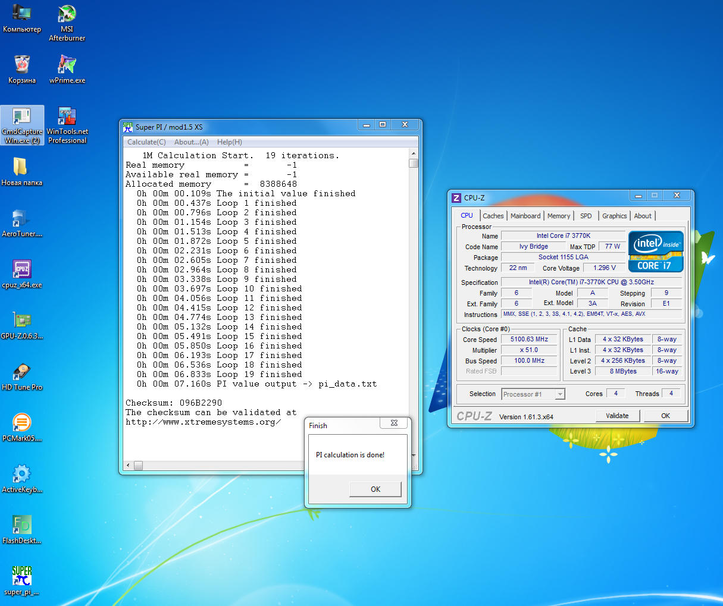Click the 'The initial value finished' line
Screen dimensions: 723x606
point(246,194)
